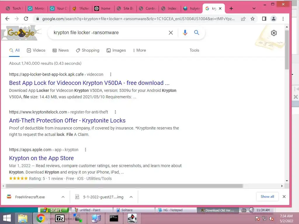Show Videos search results
The height and width of the screenshot is (224, 299).
[36, 50]
